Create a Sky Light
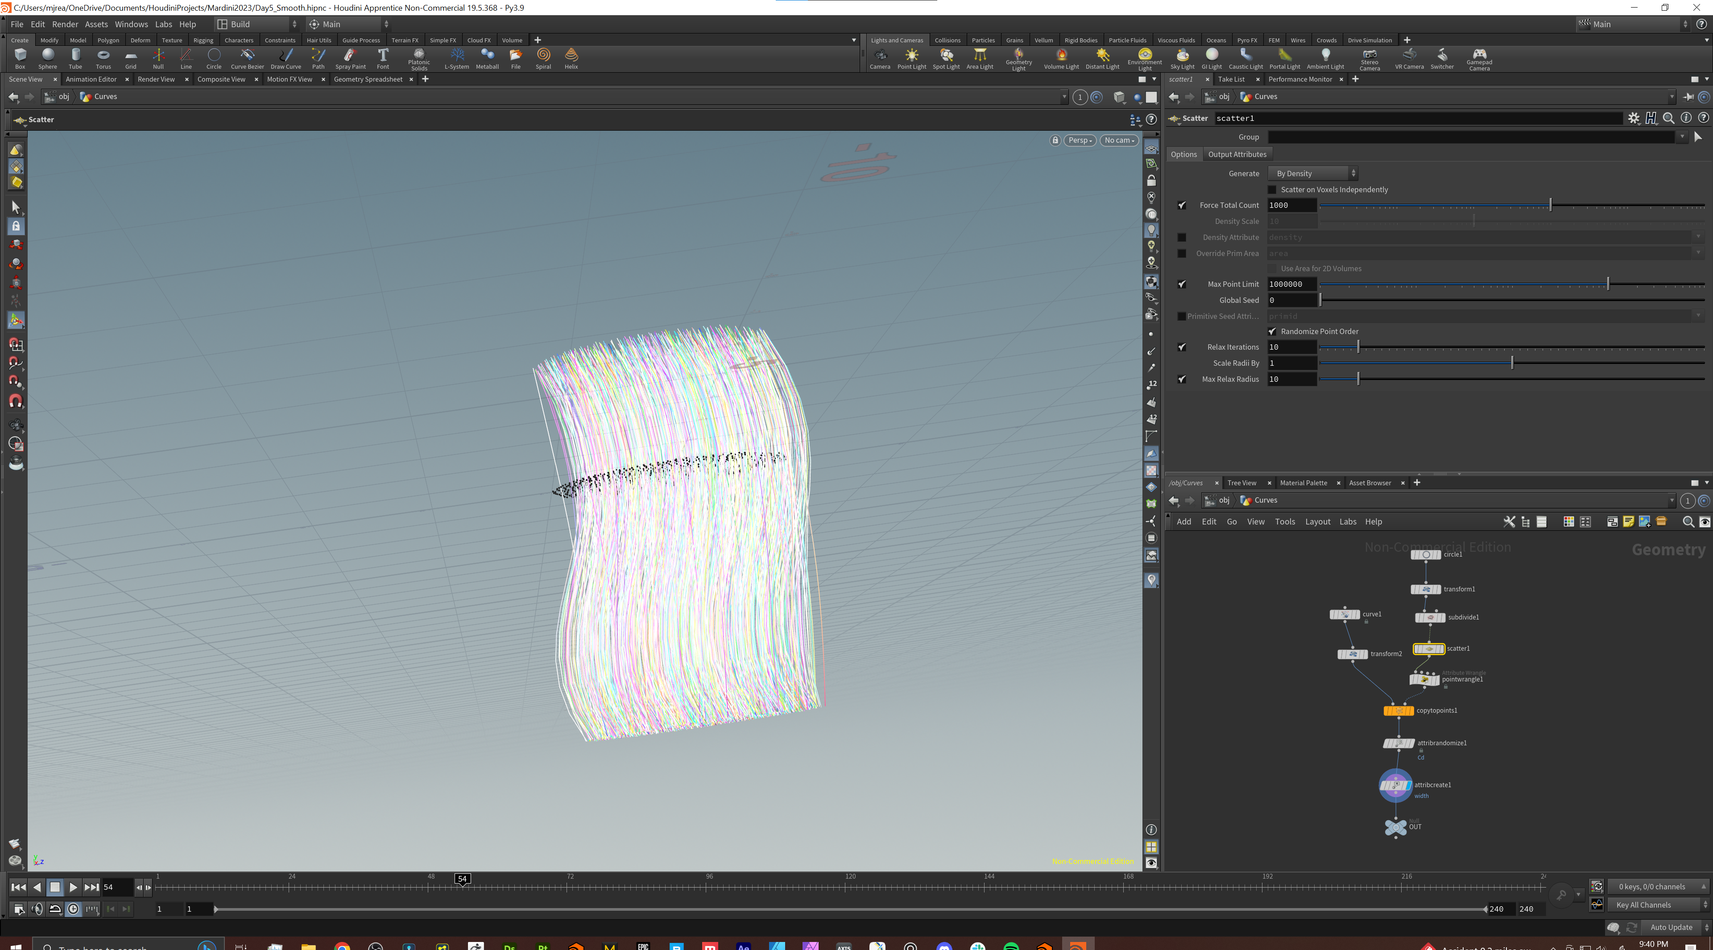 pyautogui.click(x=1182, y=58)
